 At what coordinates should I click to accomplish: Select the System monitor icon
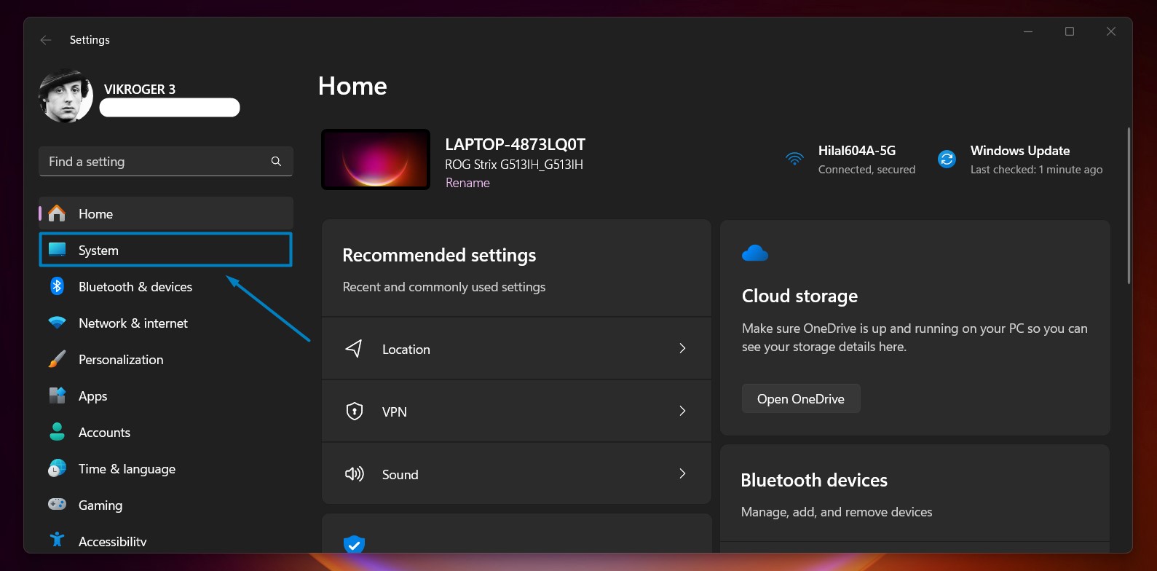tap(57, 250)
